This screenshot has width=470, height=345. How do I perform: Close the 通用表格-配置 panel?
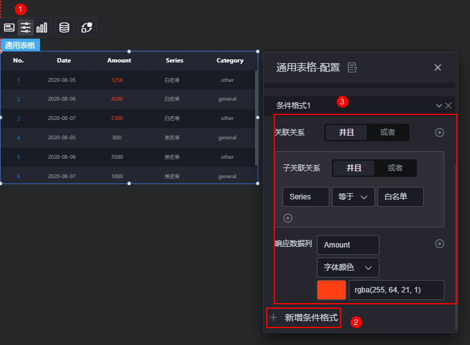(437, 67)
